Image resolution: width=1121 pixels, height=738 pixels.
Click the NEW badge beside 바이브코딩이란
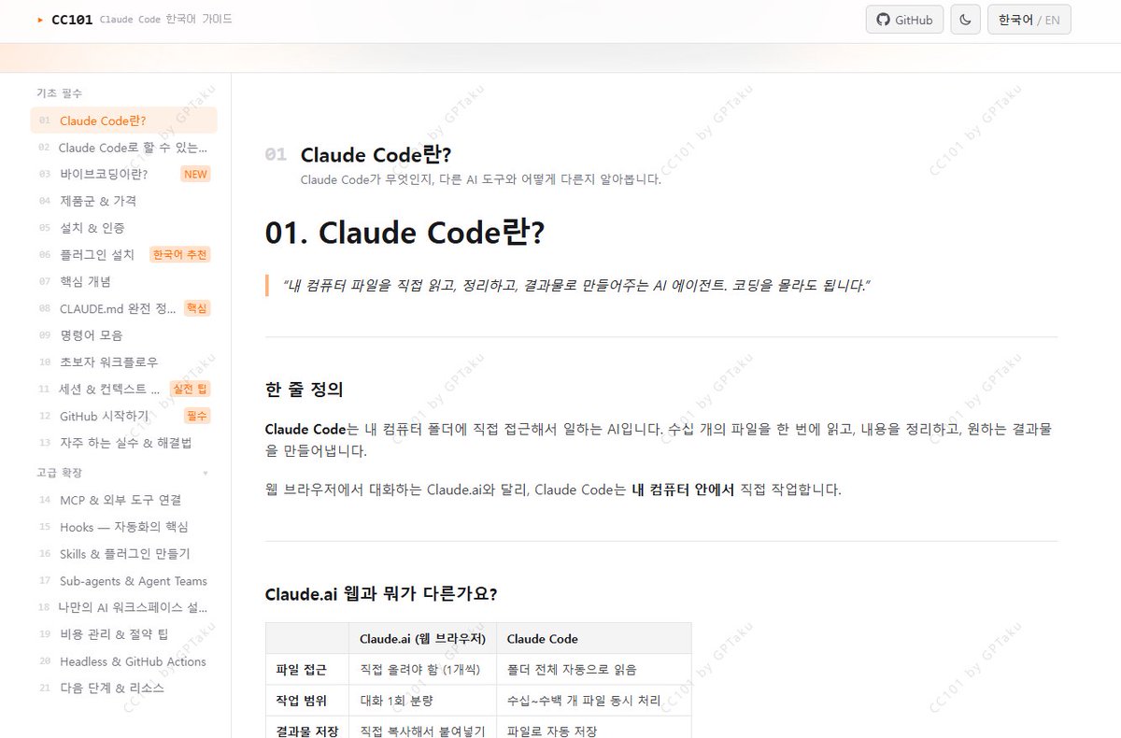click(x=195, y=174)
